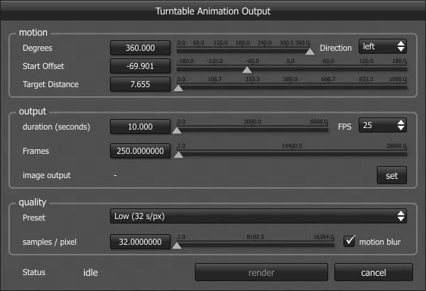Click the set button for image output
Screen dimensions: 426x291
392,176
